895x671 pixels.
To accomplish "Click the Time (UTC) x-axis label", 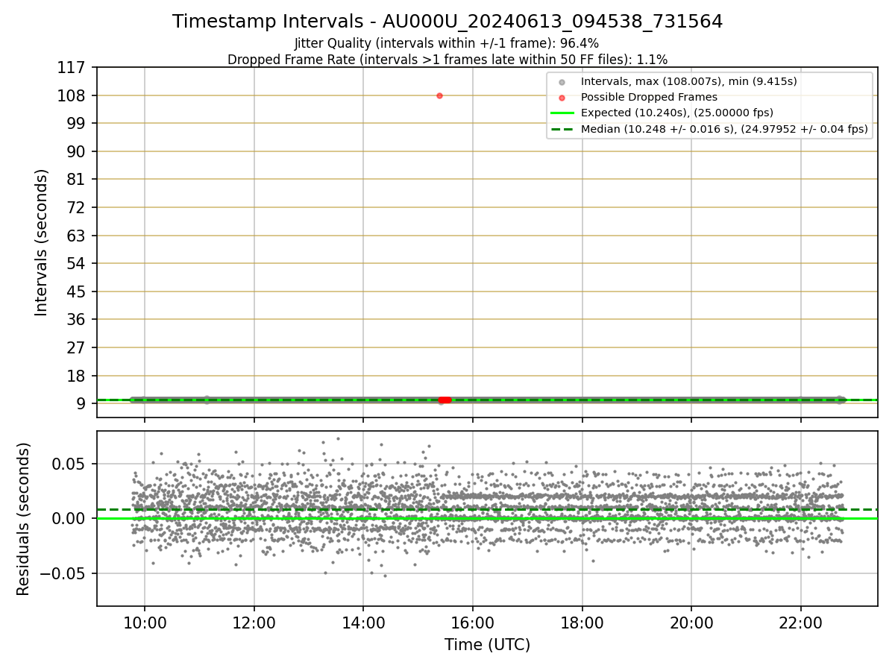I will point(487,645).
